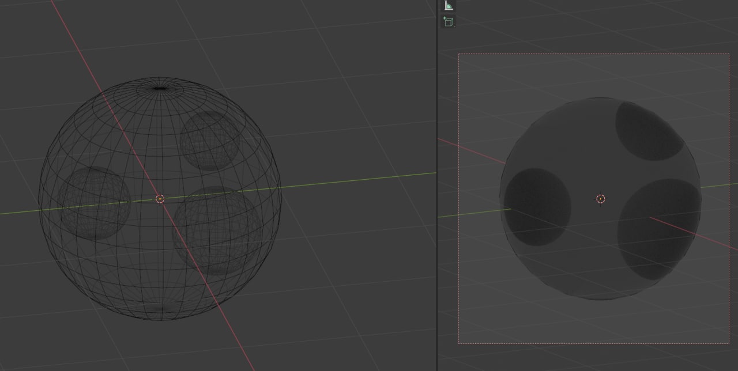The height and width of the screenshot is (371, 738).
Task: Click the top pole of the wireframe sphere
Action: pyautogui.click(x=160, y=88)
